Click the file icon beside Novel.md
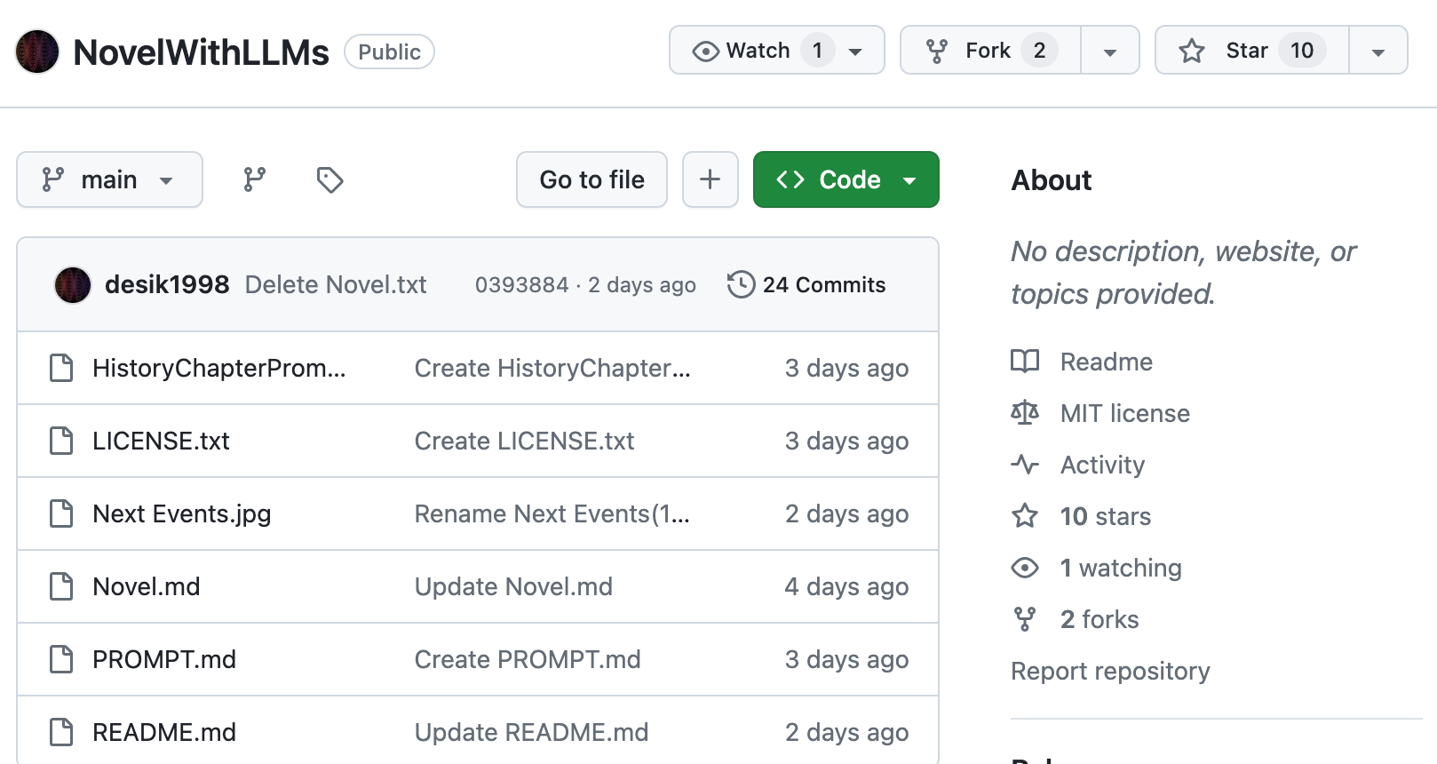The width and height of the screenshot is (1437, 764). [61, 586]
